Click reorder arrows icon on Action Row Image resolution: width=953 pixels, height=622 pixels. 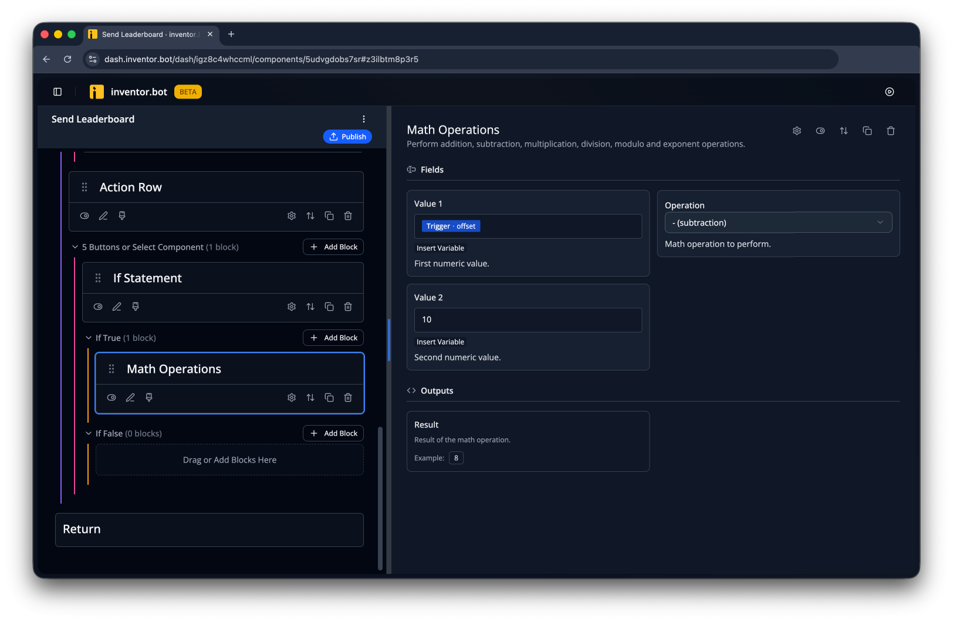tap(310, 216)
